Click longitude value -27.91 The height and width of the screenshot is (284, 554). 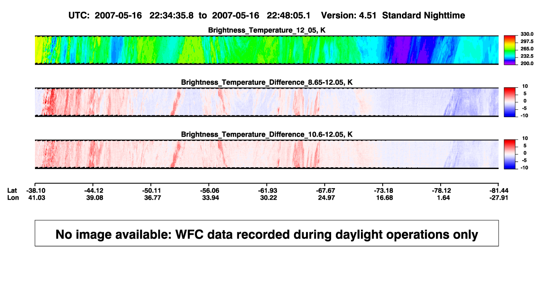click(x=499, y=198)
